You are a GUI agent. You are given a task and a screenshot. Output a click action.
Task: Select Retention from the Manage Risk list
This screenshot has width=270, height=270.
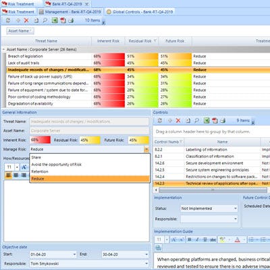(x=90, y=171)
